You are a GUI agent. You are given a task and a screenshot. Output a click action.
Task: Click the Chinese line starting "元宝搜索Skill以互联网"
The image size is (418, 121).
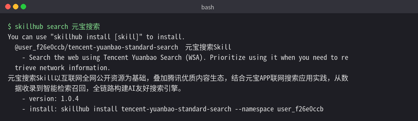point(178,78)
